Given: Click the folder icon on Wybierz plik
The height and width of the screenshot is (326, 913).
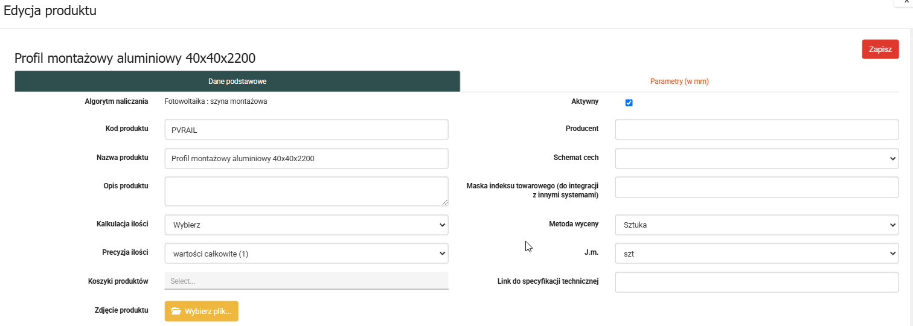Looking at the screenshot, I should [x=176, y=311].
